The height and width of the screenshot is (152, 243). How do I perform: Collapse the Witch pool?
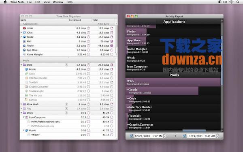[x=21, y=113]
